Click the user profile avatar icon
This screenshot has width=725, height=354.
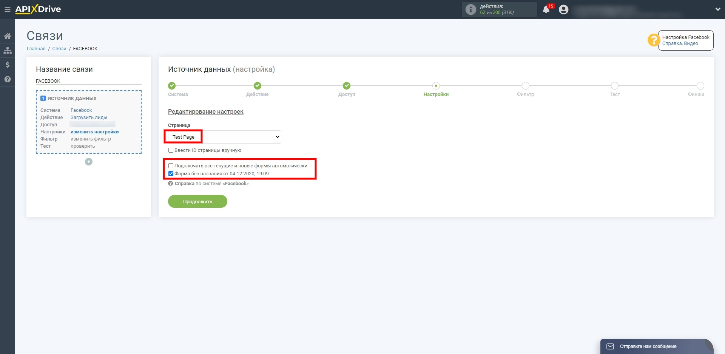563,9
